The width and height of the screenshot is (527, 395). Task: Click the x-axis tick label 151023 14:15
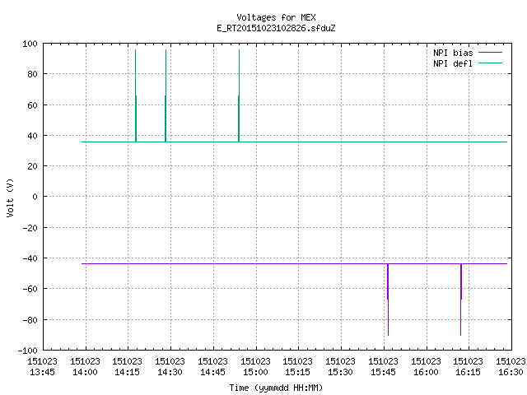(128, 366)
